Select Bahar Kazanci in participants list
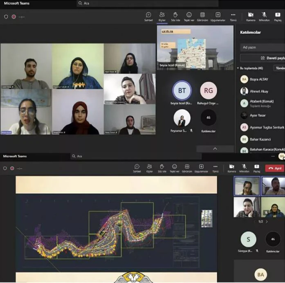This screenshot has height=283, width=285. pyautogui.click(x=262, y=139)
